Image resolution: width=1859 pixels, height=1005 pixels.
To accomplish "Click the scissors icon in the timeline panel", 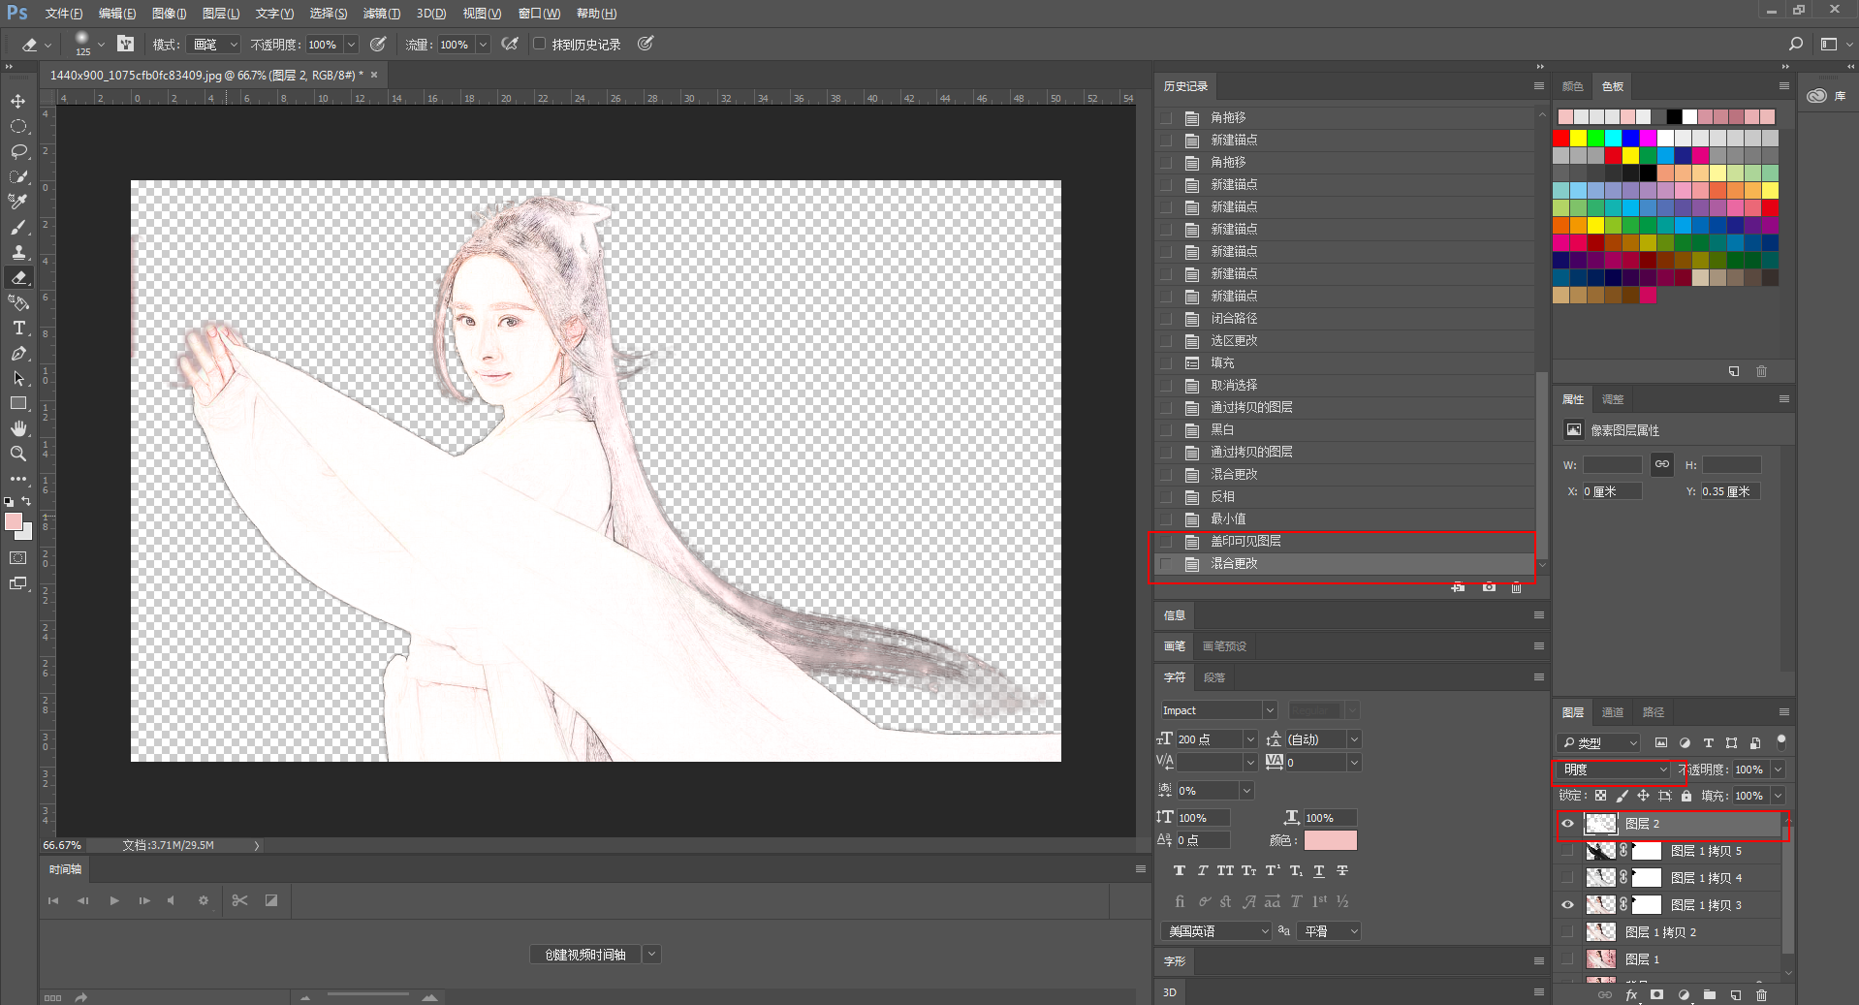I will (240, 900).
